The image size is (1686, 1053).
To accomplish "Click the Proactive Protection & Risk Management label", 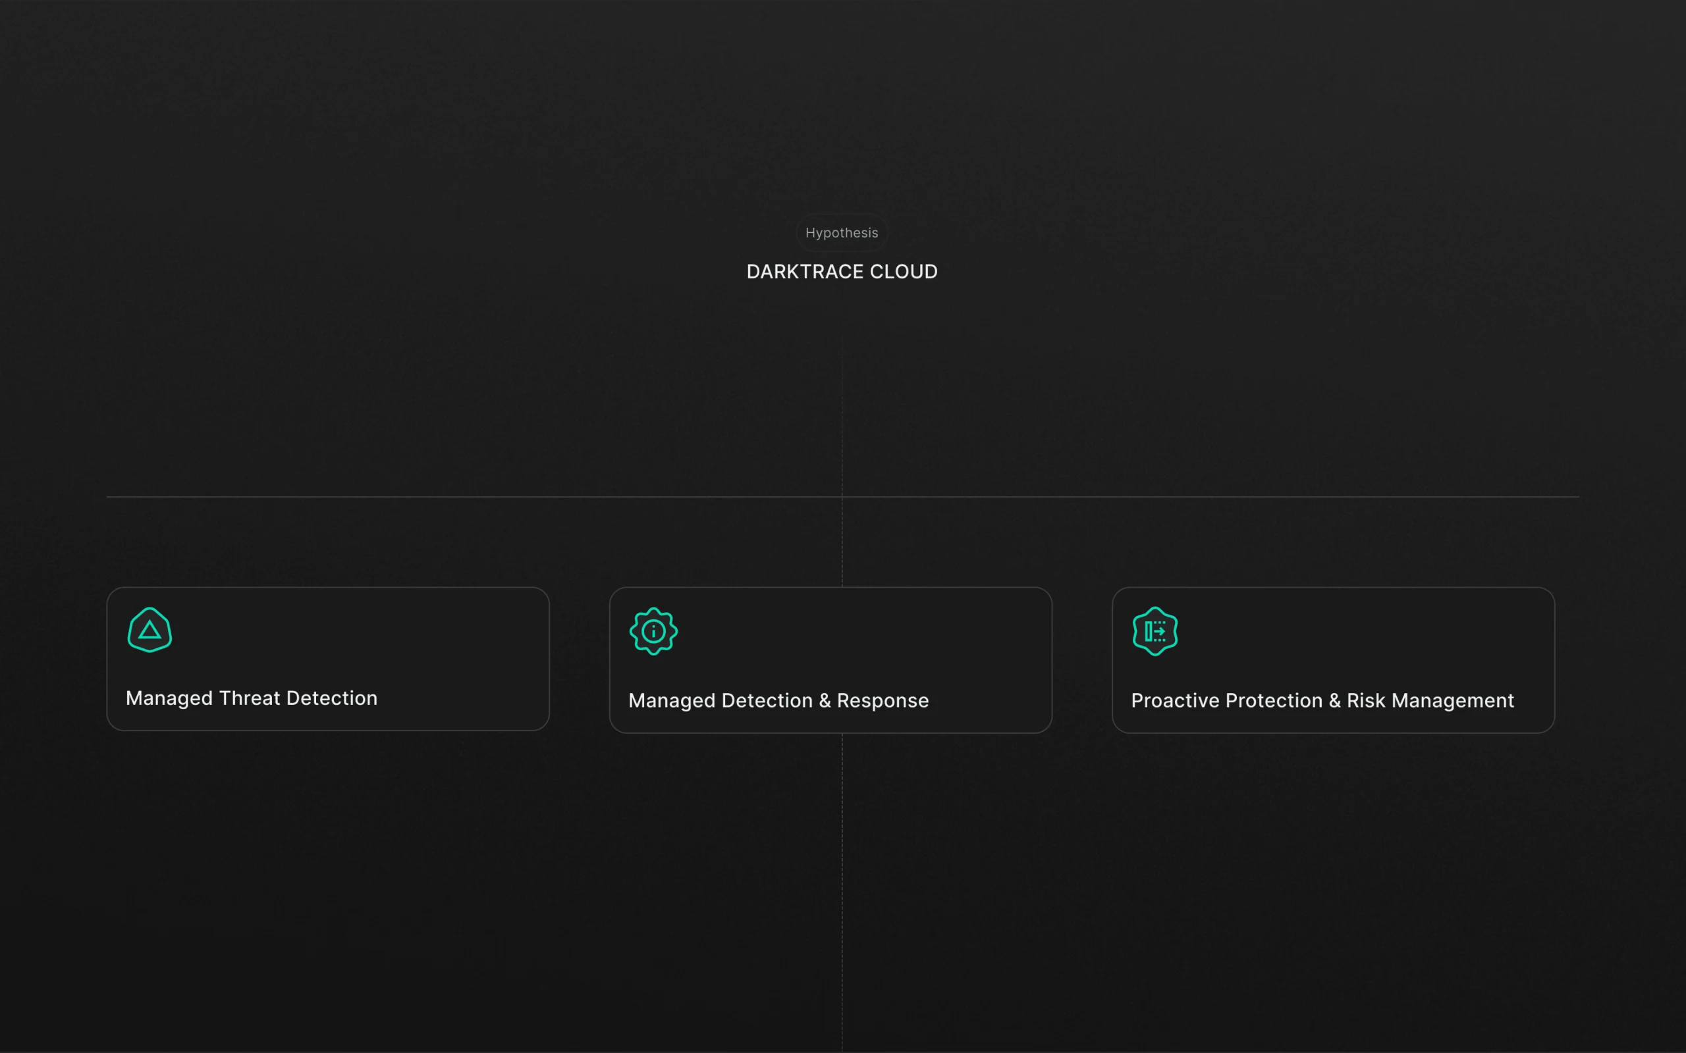I will tap(1322, 701).
